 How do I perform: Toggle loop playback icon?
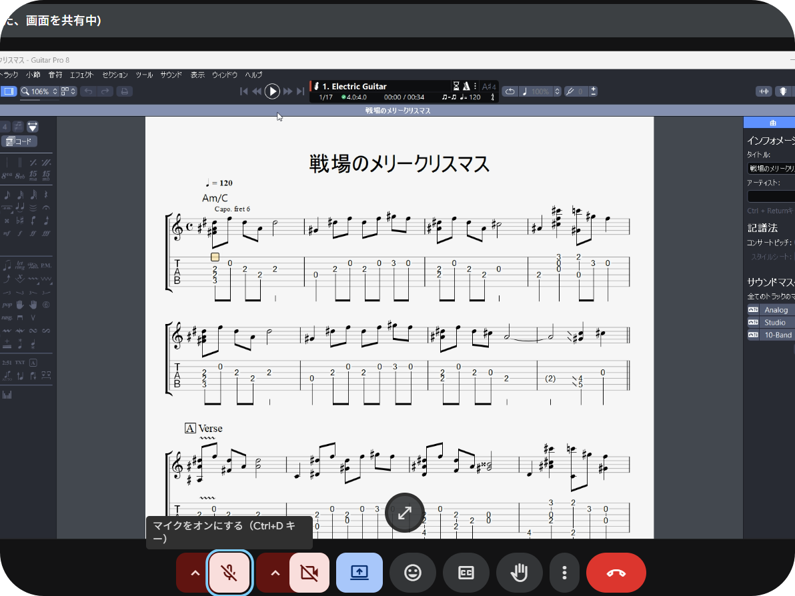(x=510, y=91)
